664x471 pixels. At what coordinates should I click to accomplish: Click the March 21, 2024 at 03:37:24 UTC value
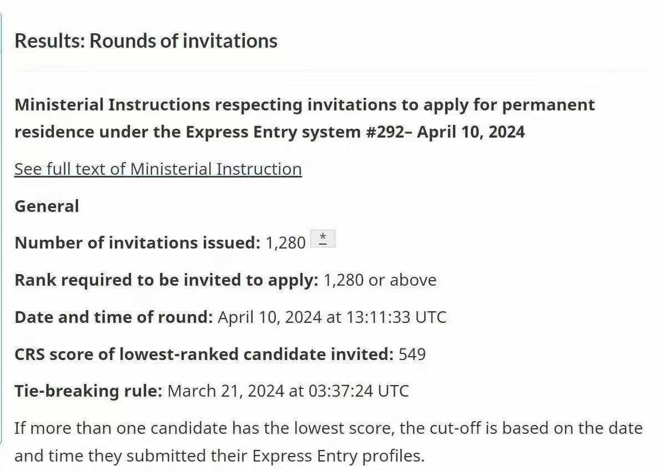288,391
